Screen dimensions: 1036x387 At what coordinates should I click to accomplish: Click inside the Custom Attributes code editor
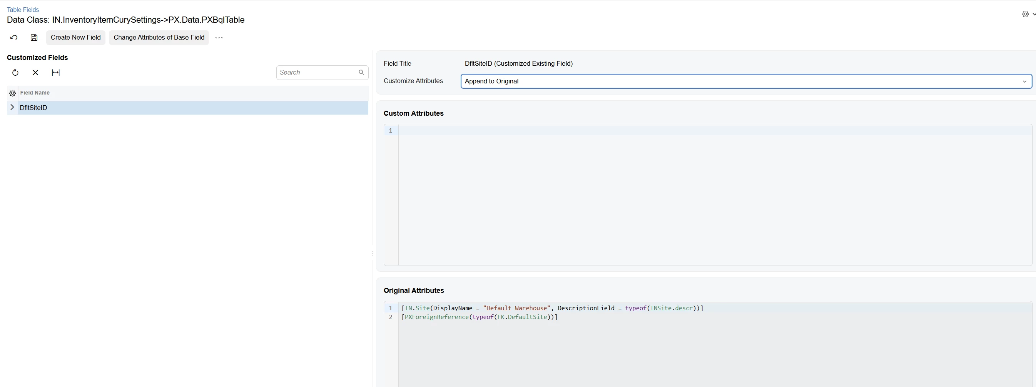[715, 195]
